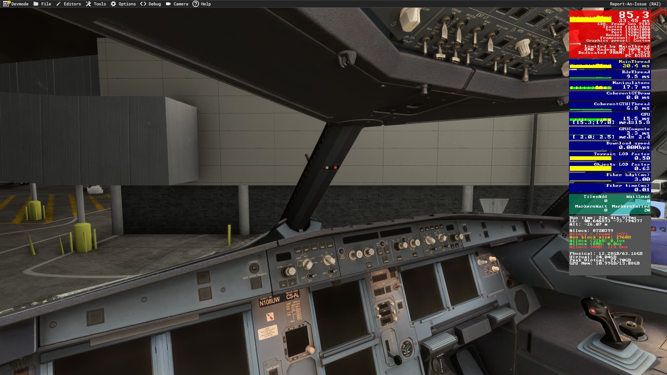The image size is (667, 375).
Task: Engage autopilot AP1 button
Action: (380, 251)
